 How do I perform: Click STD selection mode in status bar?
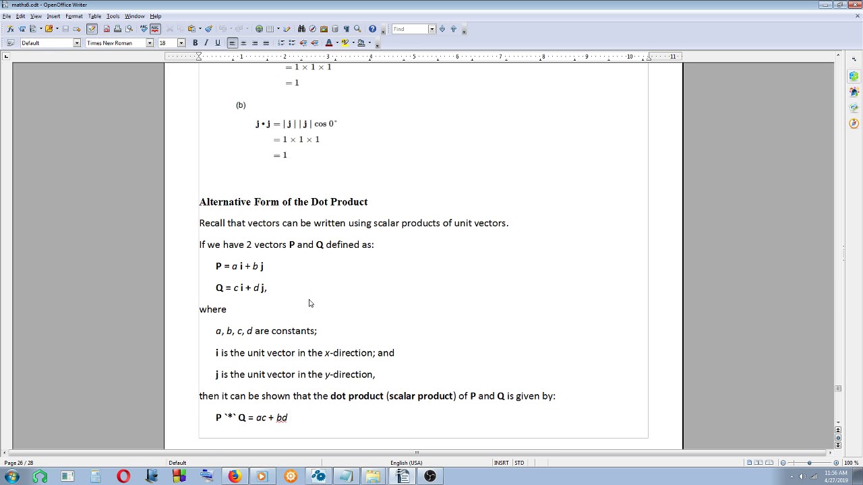click(519, 463)
